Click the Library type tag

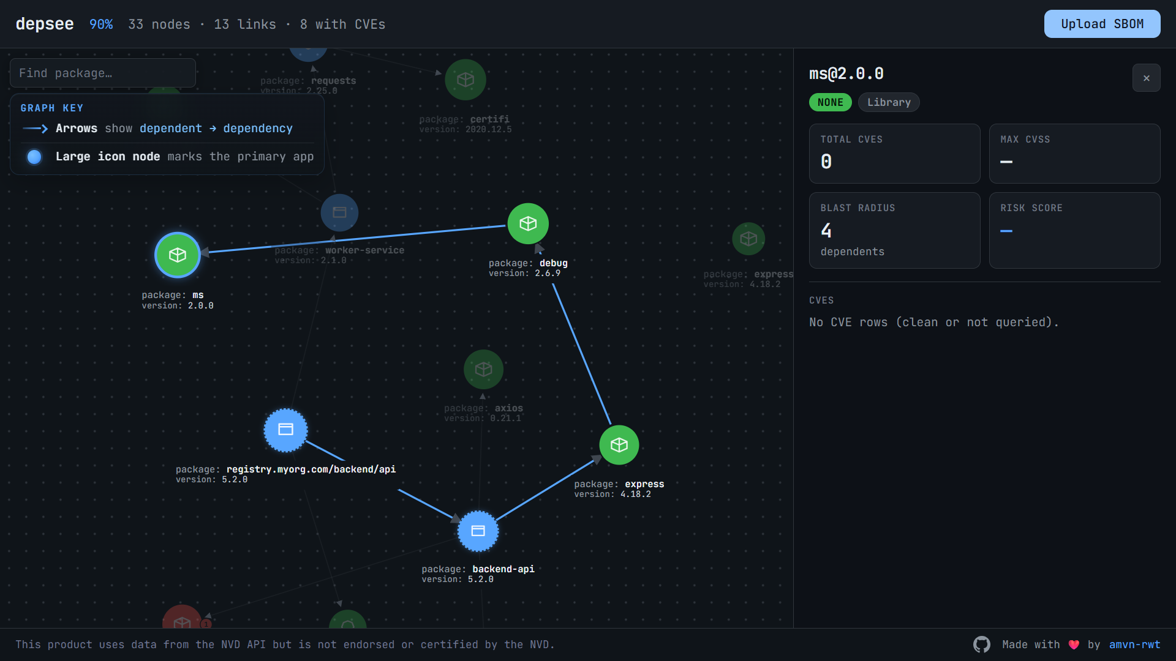(x=889, y=102)
